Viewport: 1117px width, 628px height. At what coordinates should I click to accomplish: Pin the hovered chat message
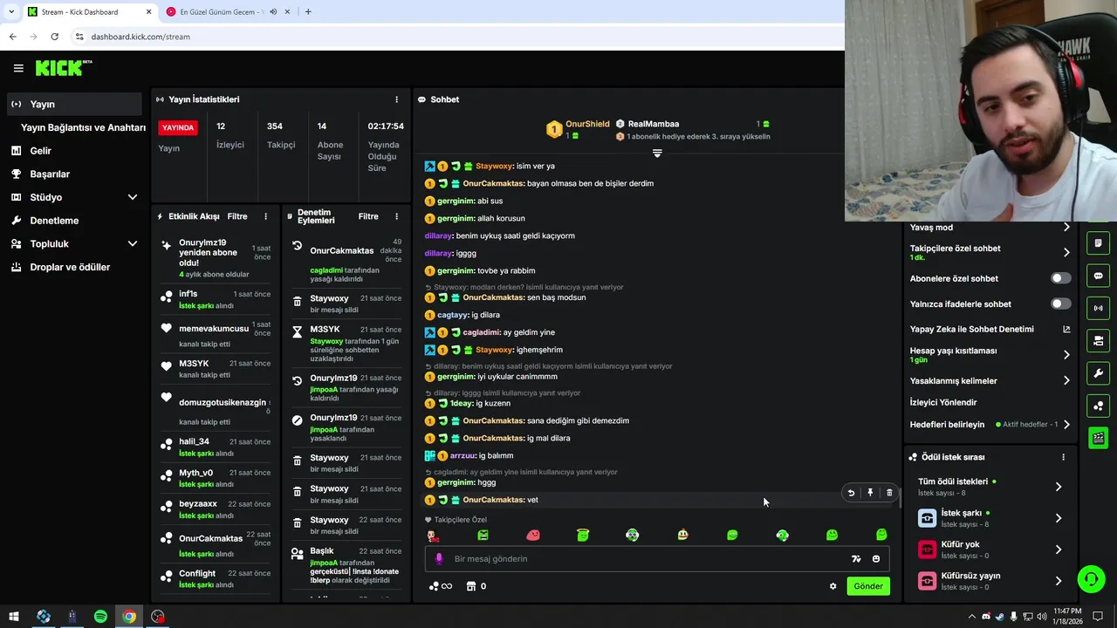pyautogui.click(x=870, y=493)
